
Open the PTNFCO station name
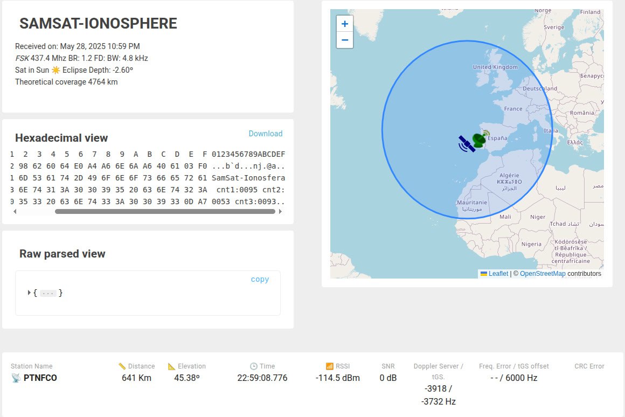tap(40, 378)
